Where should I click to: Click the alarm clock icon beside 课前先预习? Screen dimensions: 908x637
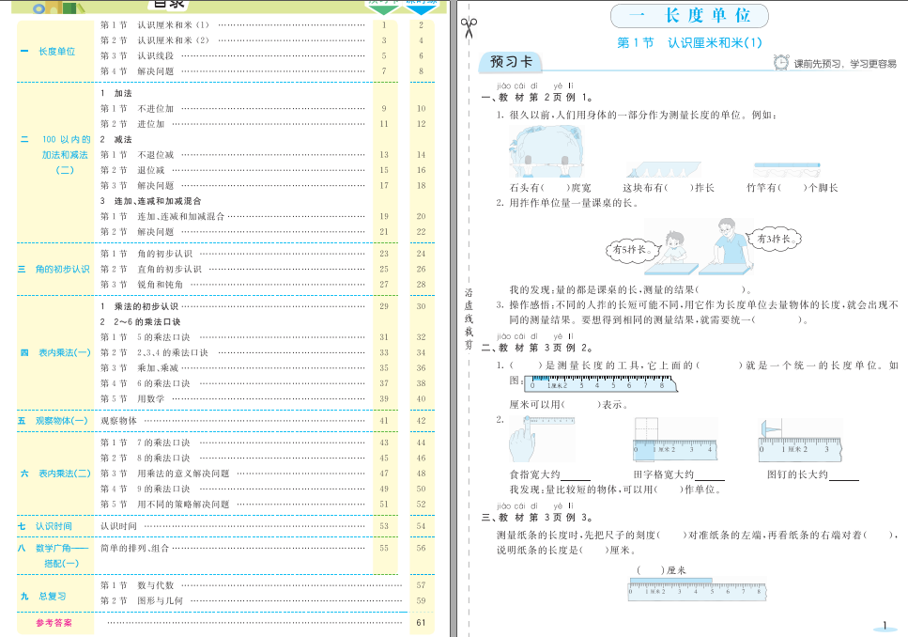(x=781, y=63)
